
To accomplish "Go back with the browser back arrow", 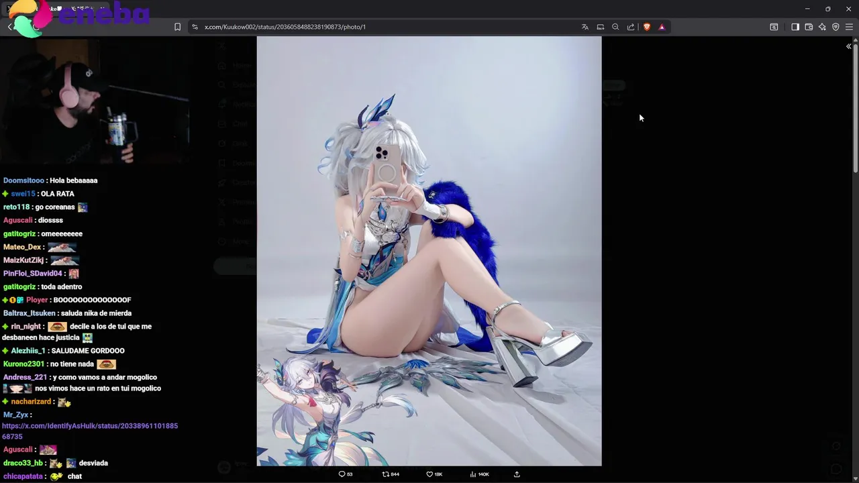I will (x=10, y=27).
